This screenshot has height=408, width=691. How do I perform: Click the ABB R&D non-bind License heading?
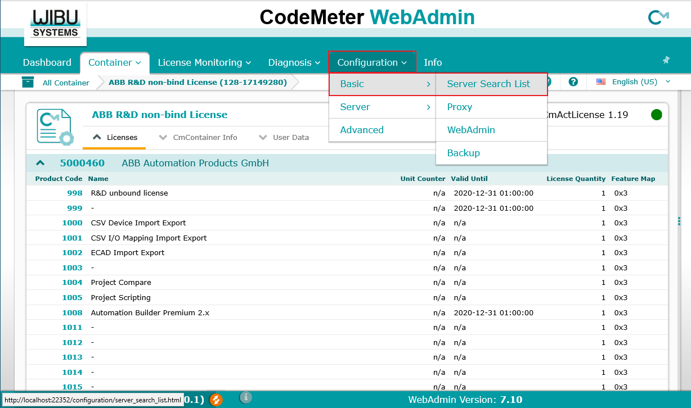[x=160, y=115]
